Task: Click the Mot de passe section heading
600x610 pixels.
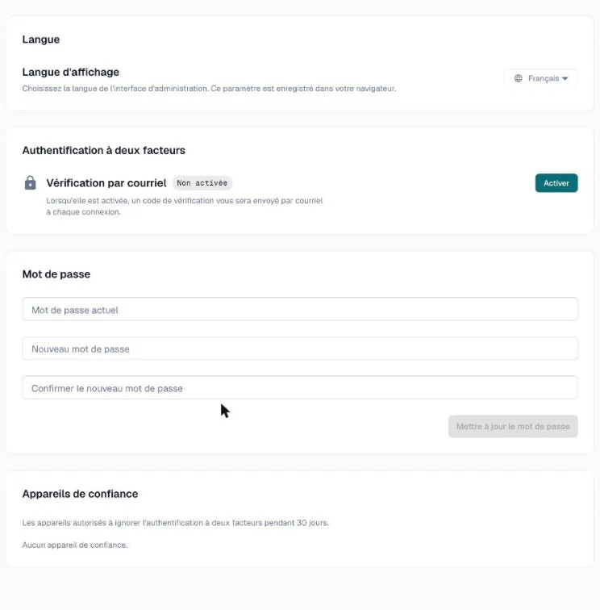Action: tap(56, 274)
